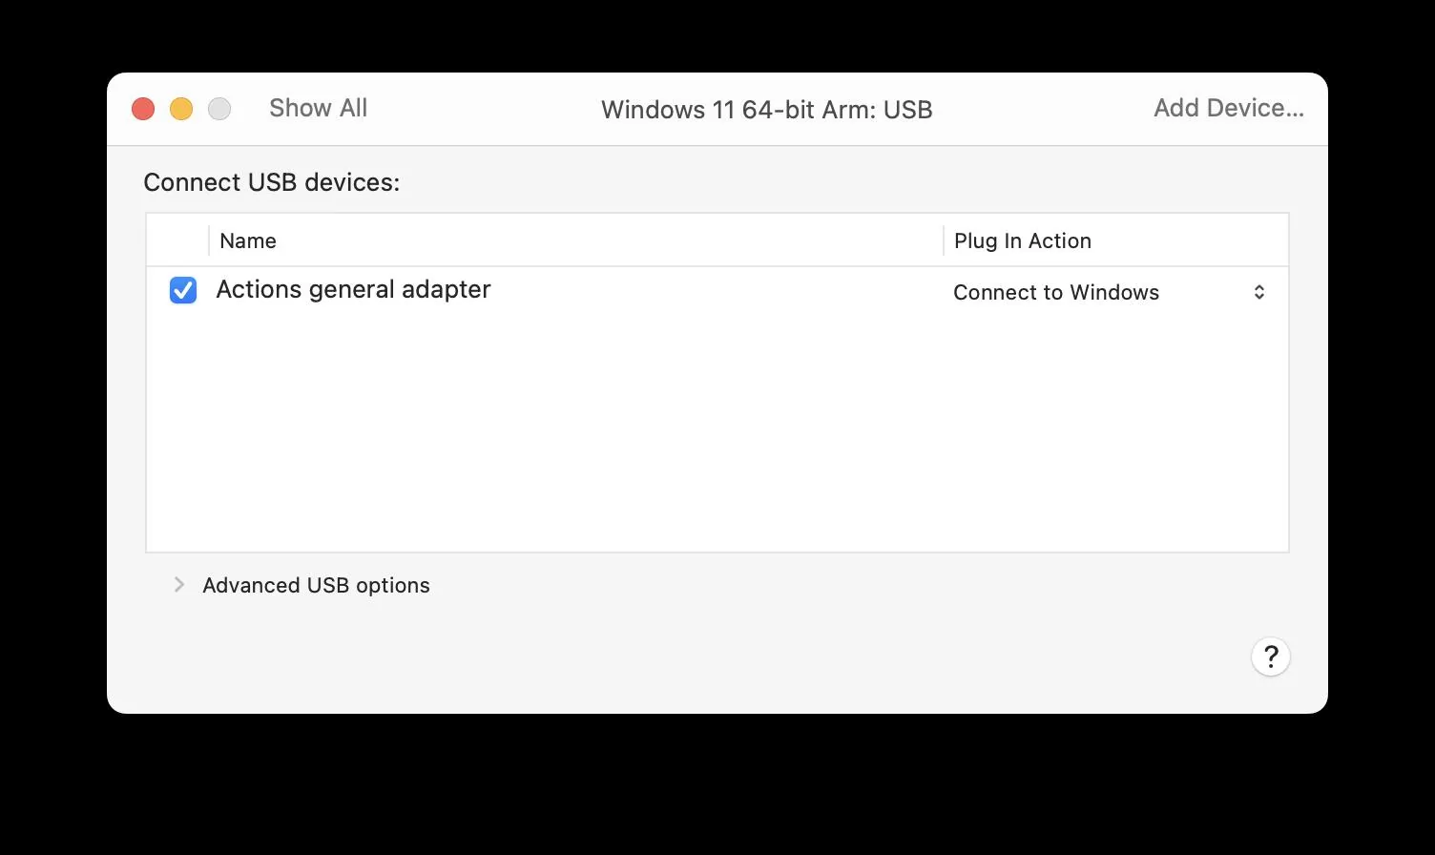Click the Windows 11 64-bit Arm: USB title

coord(766,109)
